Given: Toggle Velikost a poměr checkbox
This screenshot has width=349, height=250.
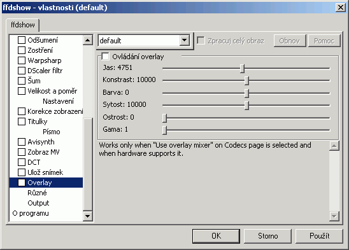Looking at the screenshot, I should 22,91.
